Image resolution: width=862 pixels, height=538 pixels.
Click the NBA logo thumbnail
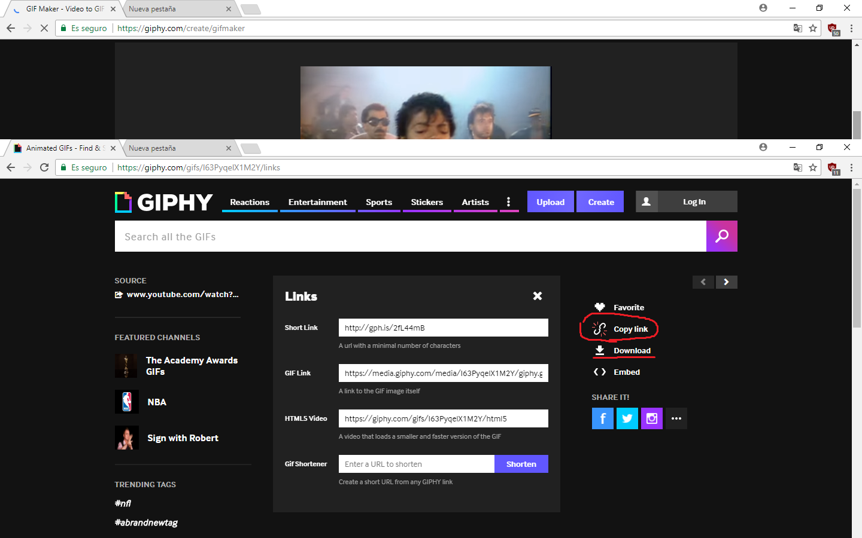126,402
